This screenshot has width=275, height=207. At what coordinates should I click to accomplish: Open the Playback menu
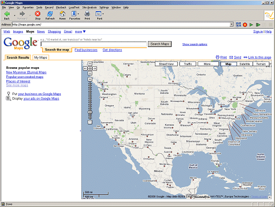pos(61,7)
